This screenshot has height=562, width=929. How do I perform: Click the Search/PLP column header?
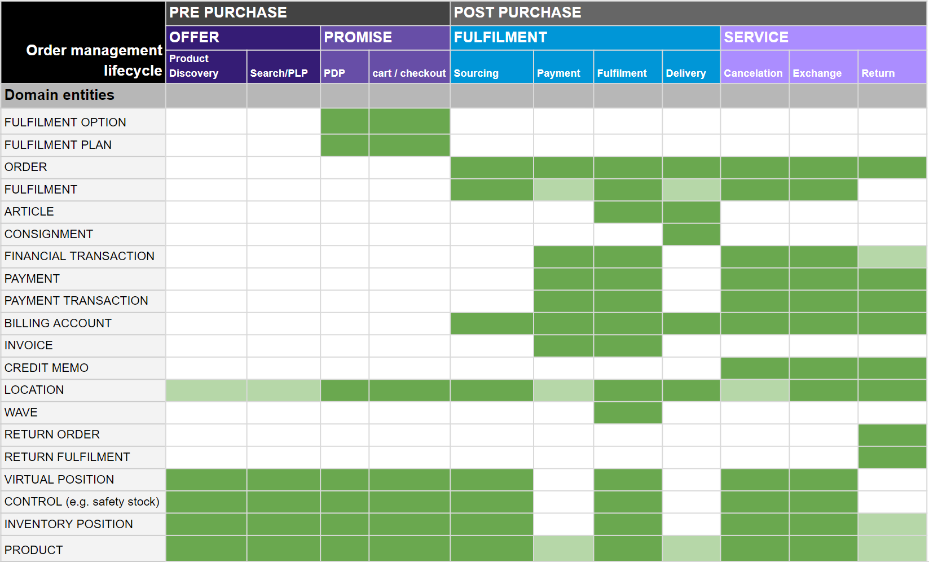click(283, 73)
